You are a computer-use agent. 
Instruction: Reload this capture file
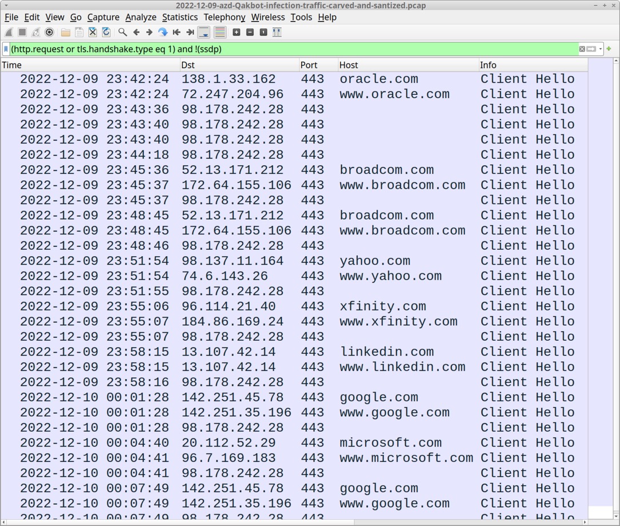tap(106, 33)
